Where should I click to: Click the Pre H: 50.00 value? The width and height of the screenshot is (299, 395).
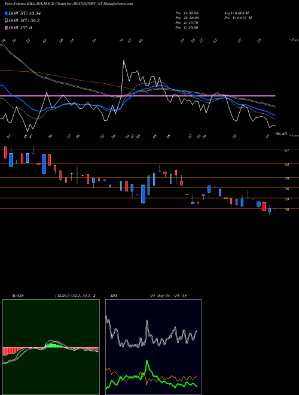(187, 18)
